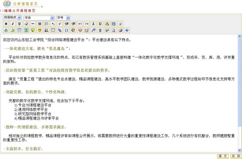The image size is (242, 159).
Task: Toggle underline formatting
Action: click(19, 24)
